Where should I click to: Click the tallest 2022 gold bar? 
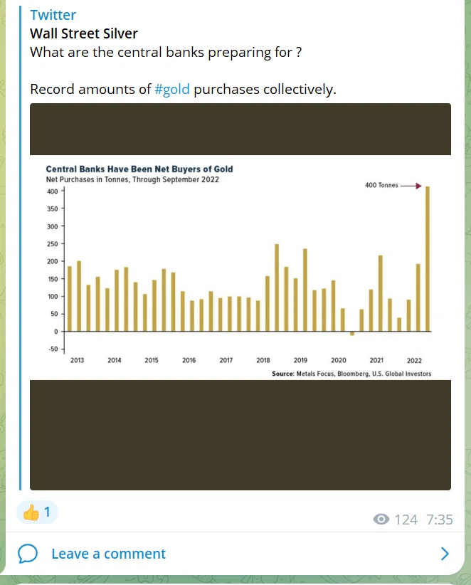click(428, 258)
